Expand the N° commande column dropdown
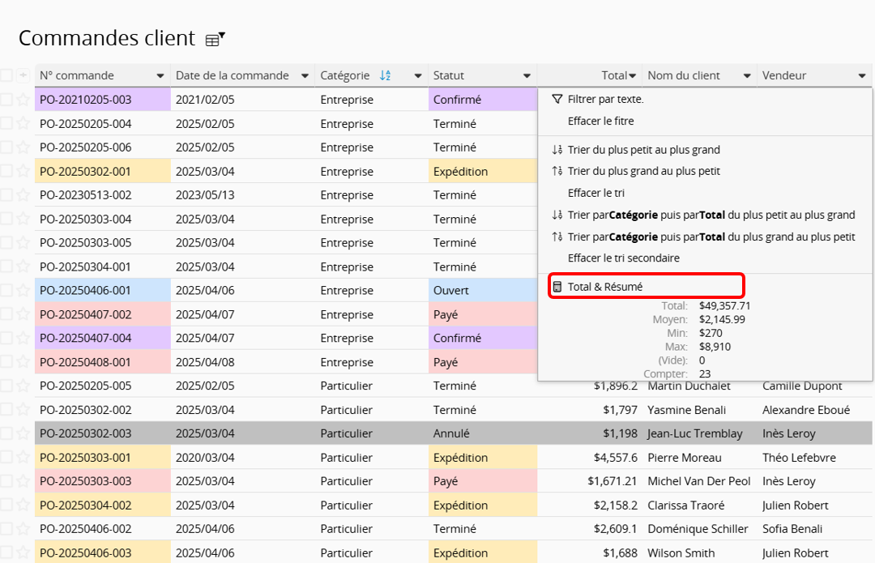 tap(160, 76)
